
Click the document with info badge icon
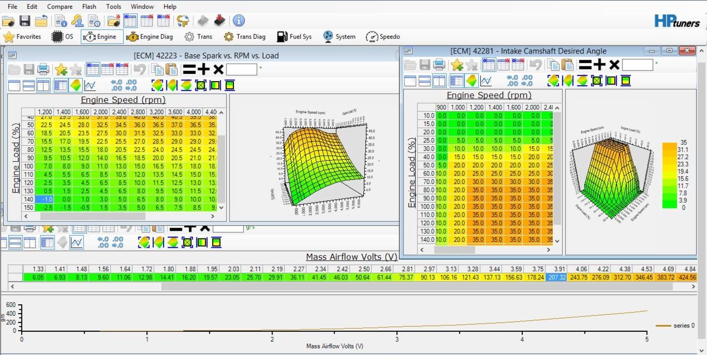click(x=61, y=21)
